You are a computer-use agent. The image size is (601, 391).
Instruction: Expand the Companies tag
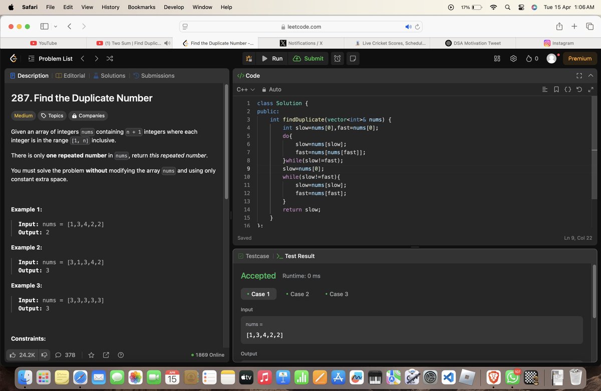pyautogui.click(x=88, y=116)
